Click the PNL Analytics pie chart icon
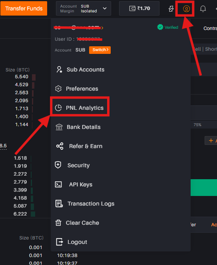The width and height of the screenshot is (217, 265). pyautogui.click(x=58, y=108)
